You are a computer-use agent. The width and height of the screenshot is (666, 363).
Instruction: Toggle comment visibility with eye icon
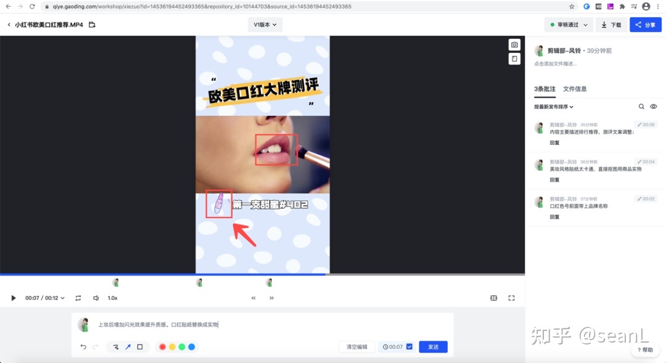[654, 106]
